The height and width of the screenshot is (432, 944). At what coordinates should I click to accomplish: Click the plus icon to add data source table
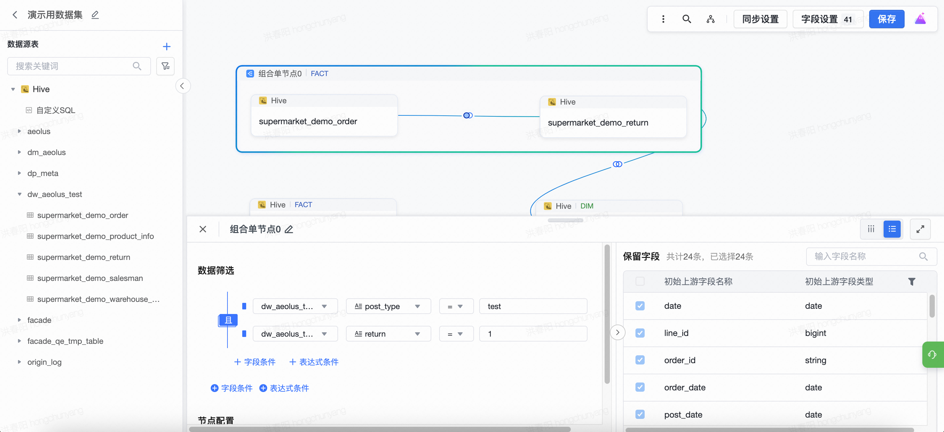pos(166,47)
